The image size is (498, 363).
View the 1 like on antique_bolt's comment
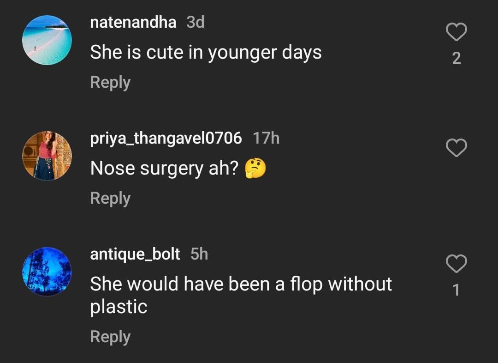[456, 290]
